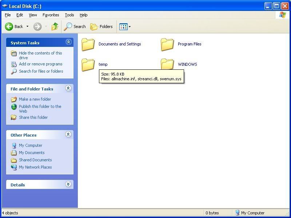Click 'Hide the contents of this drive' link
This screenshot has width=291, height=218.
coord(40,56)
